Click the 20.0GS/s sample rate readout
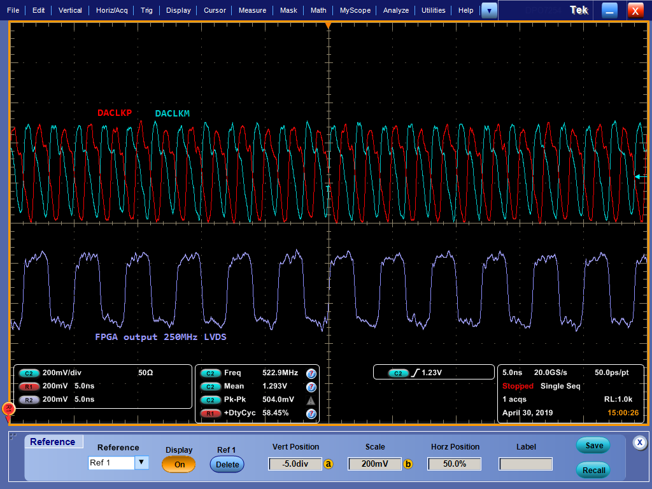 (551, 372)
